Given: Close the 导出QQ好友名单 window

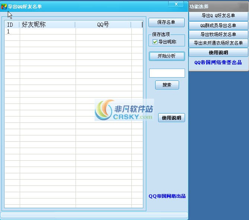Looking at the screenshot, I should pyautogui.click(x=176, y=4).
